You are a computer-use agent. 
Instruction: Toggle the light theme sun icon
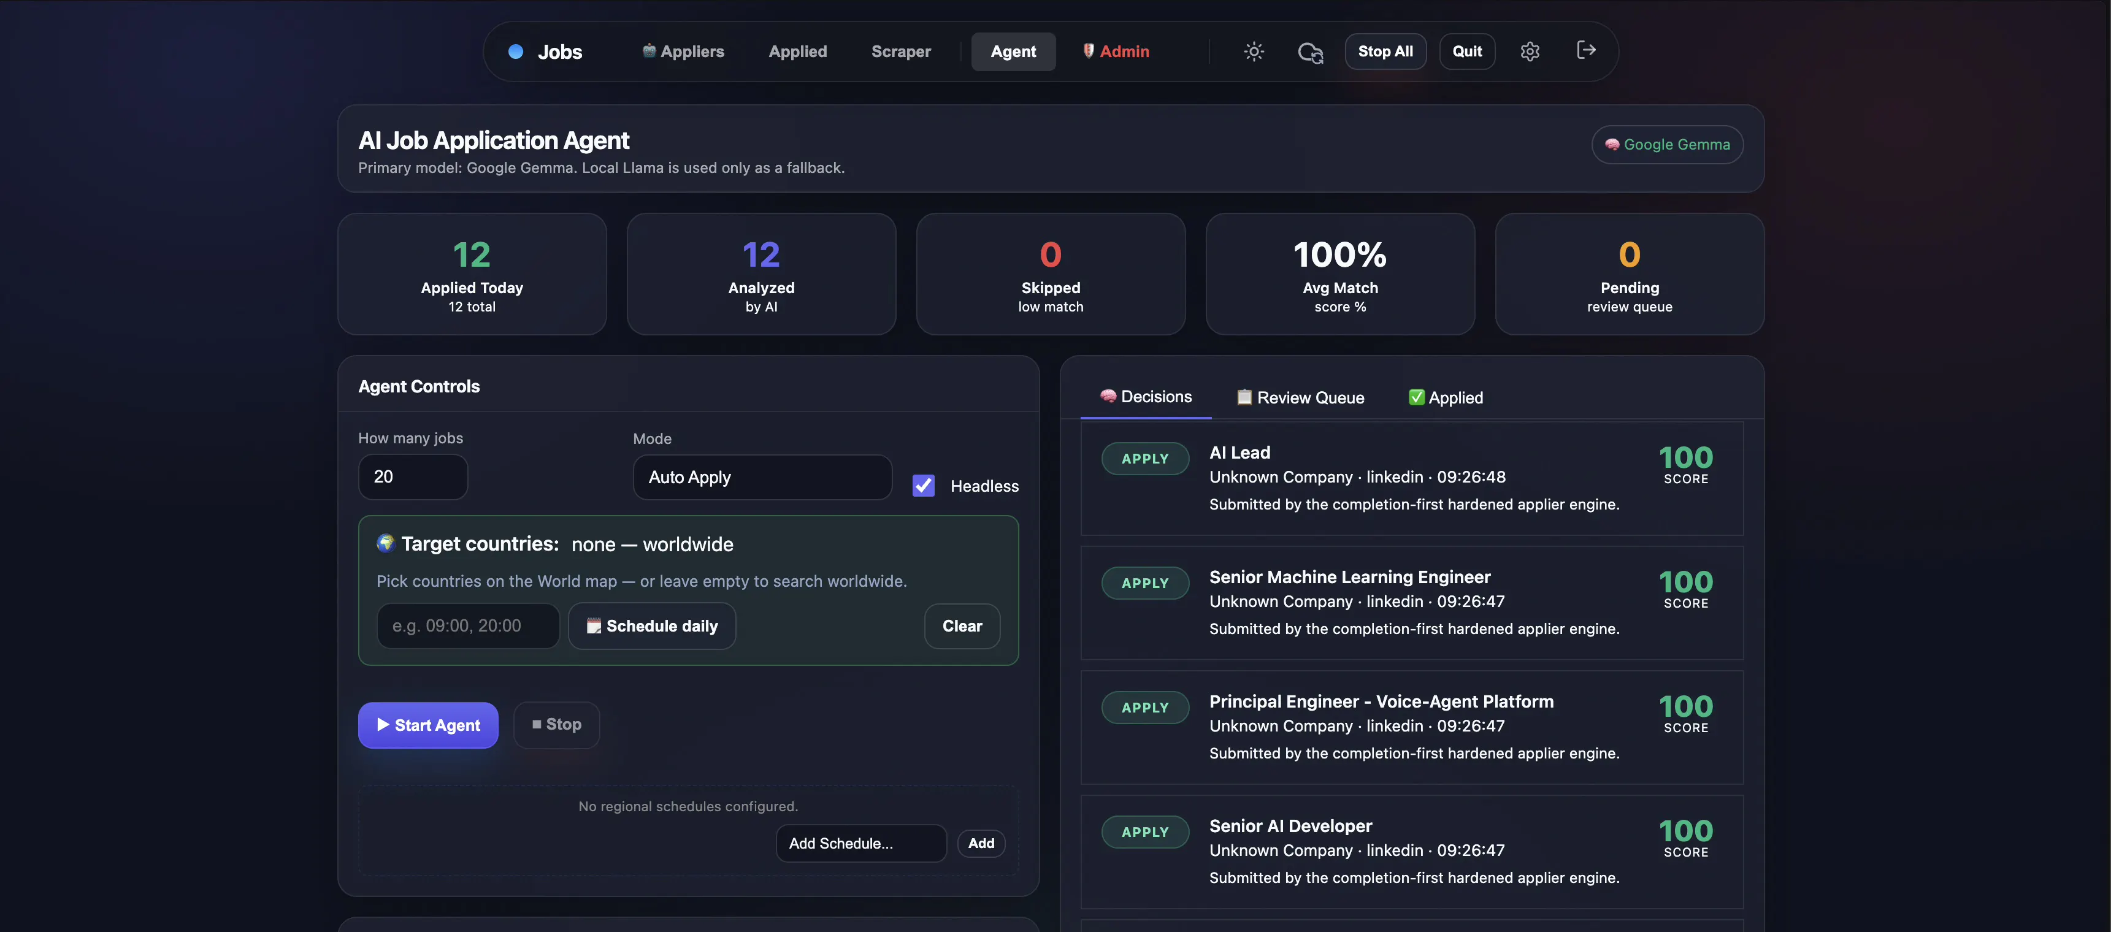[x=1254, y=52]
